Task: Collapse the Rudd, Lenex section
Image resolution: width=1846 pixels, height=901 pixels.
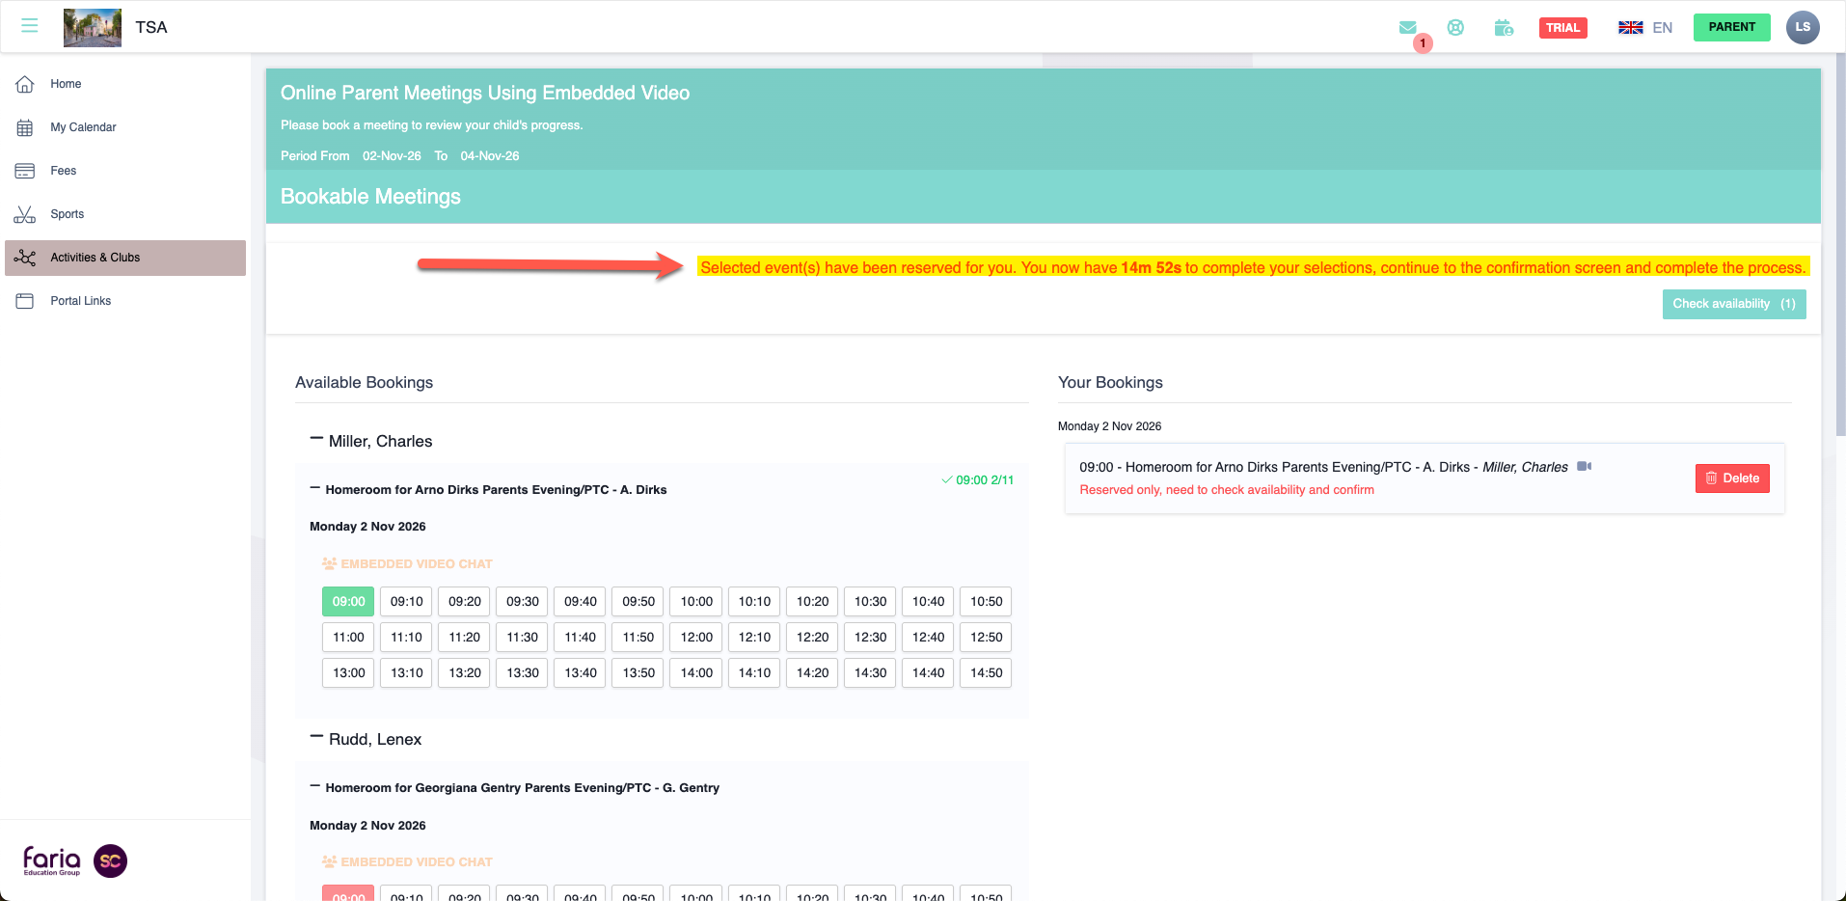Action: [316, 738]
